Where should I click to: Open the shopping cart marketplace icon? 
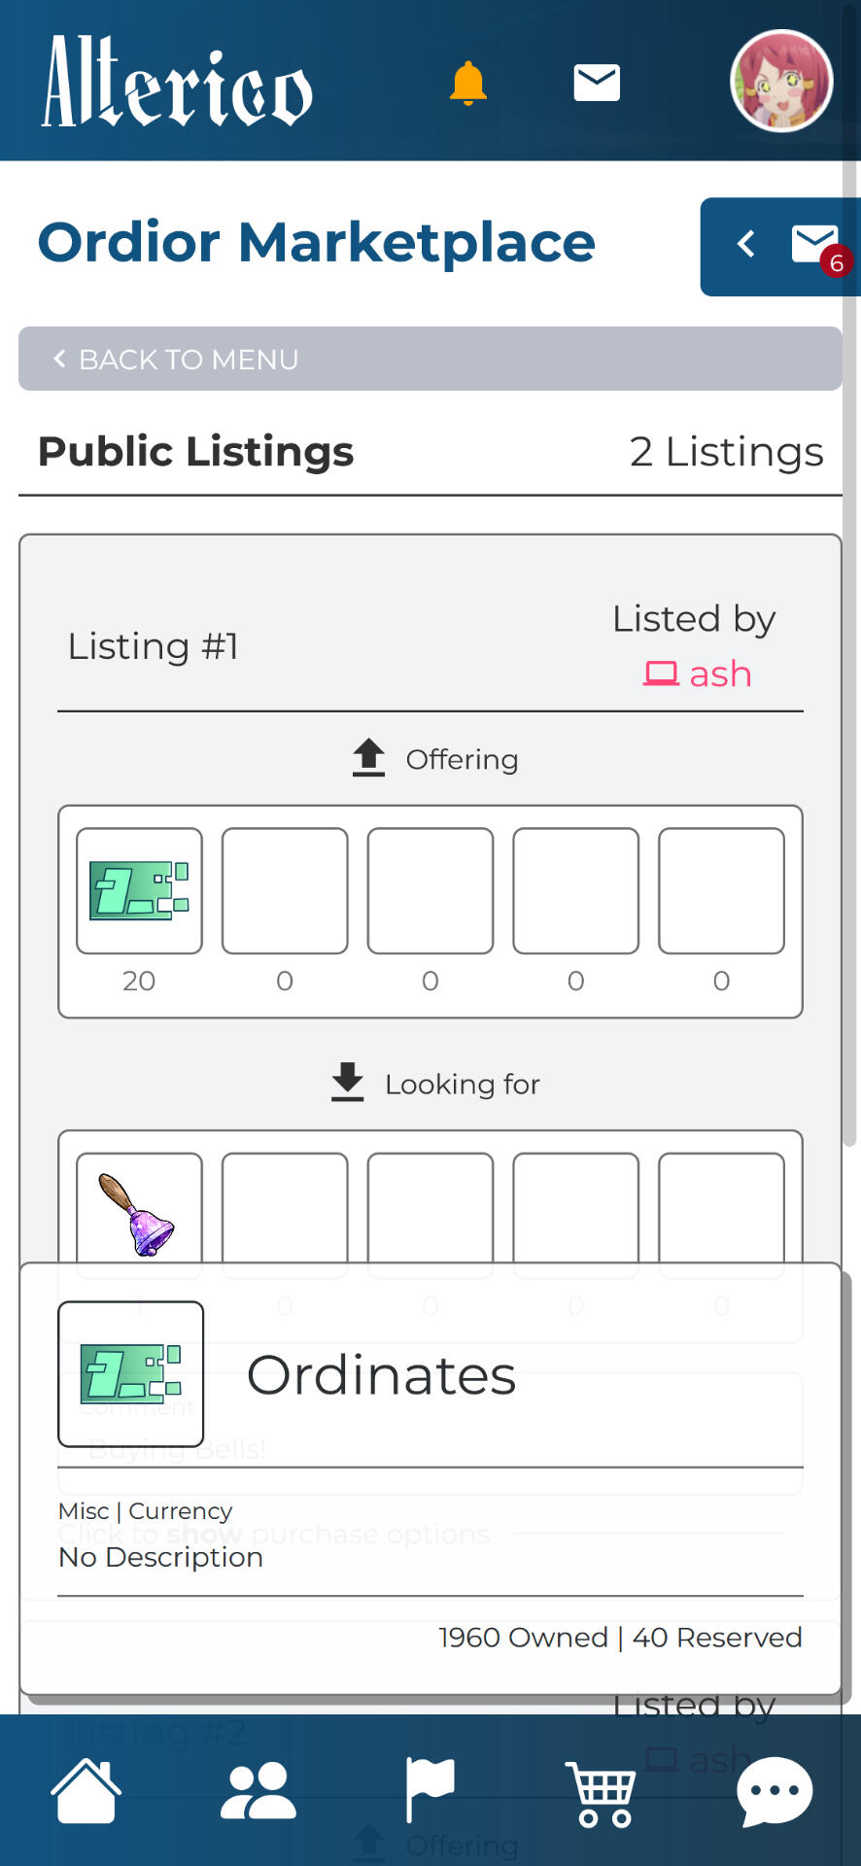602,1790
